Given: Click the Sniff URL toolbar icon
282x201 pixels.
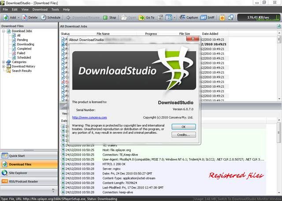Looking at the screenshot, I should 204,18.
